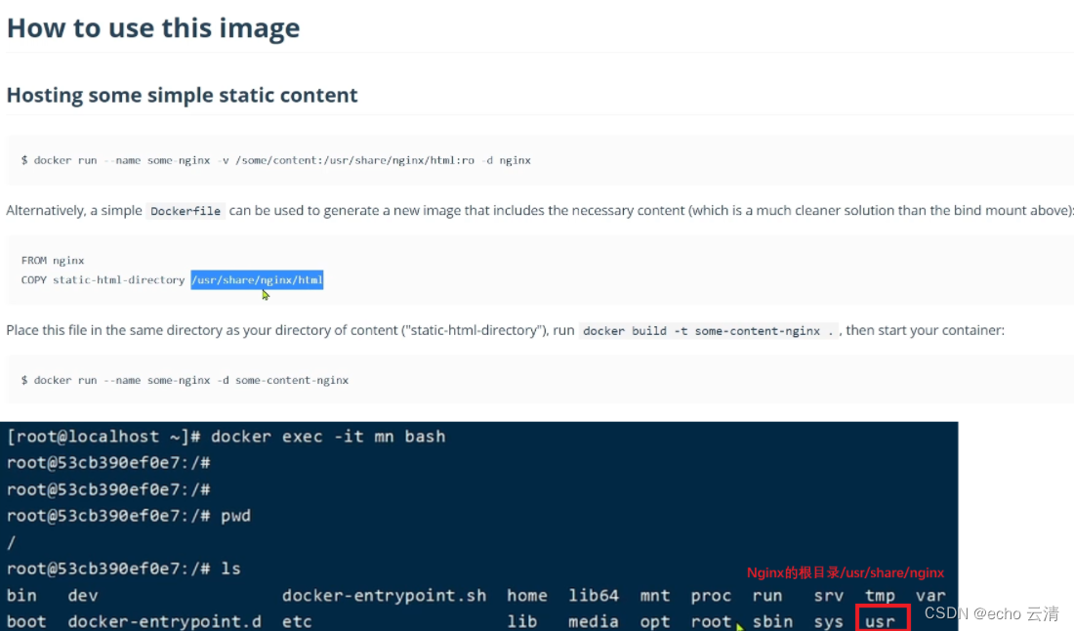Click the 'dev' directory in ls output
This screenshot has width=1074, height=631.
point(83,596)
